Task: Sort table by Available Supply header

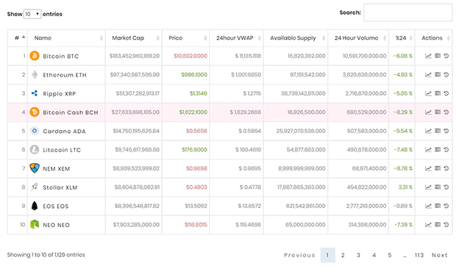Action: point(296,37)
